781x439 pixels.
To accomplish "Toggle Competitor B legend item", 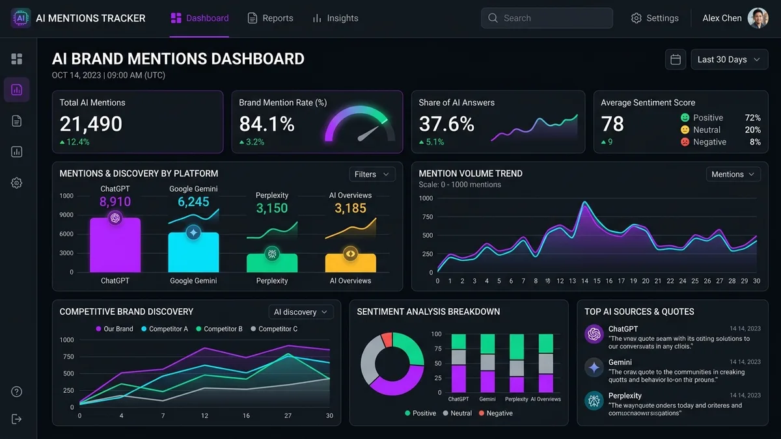I will click(219, 329).
